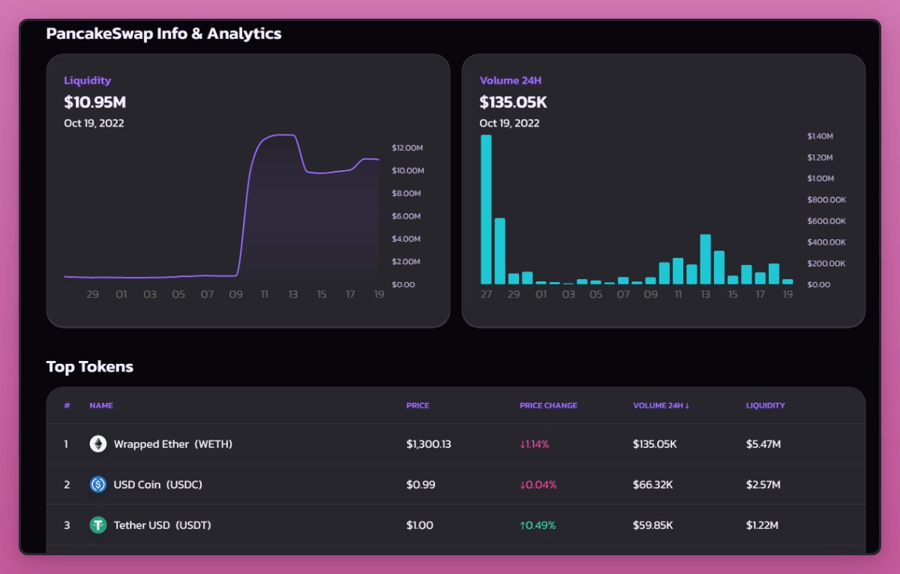
Task: Click the USD Coin token icon
Action: point(97,484)
